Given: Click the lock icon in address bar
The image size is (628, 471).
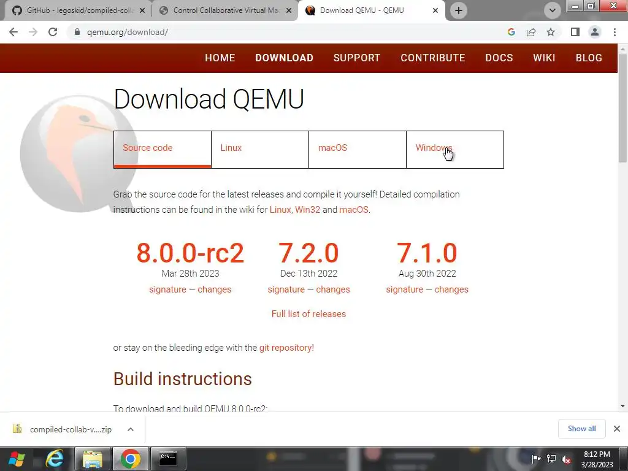Looking at the screenshot, I should 77,32.
